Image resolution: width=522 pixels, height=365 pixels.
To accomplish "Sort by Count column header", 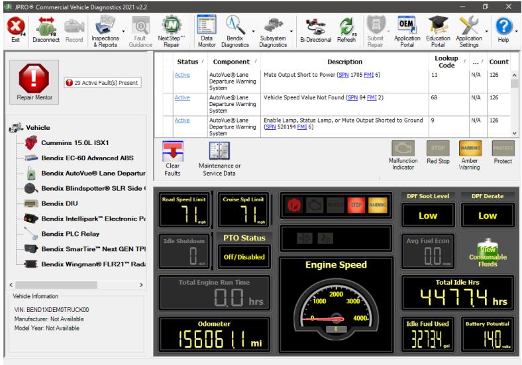I will pyautogui.click(x=498, y=62).
